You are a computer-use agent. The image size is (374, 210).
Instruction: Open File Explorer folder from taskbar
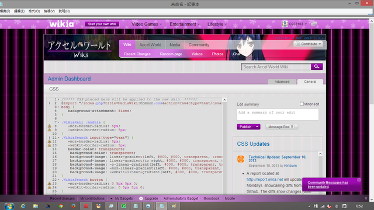pos(36,206)
